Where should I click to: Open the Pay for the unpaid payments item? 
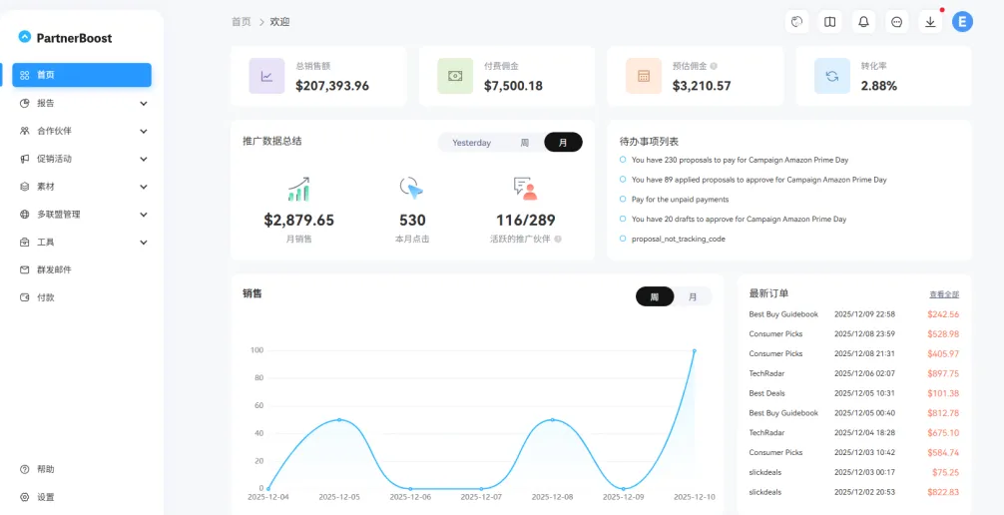coord(680,200)
